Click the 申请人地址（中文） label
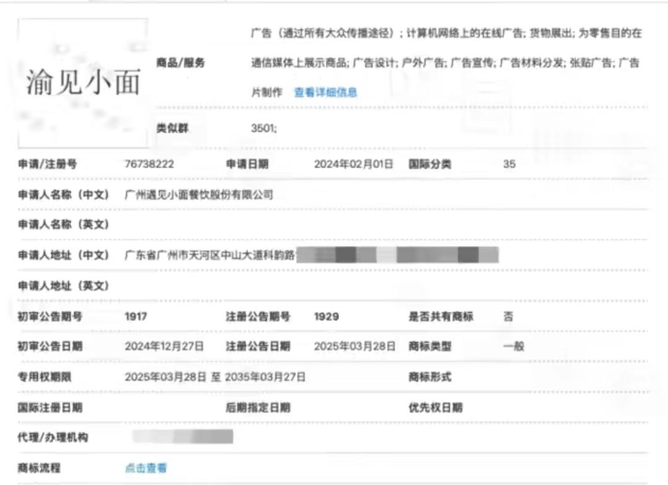The height and width of the screenshot is (485, 668). pos(64,255)
